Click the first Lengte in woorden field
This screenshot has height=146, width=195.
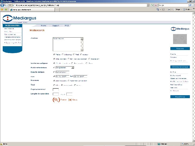(x=56, y=94)
